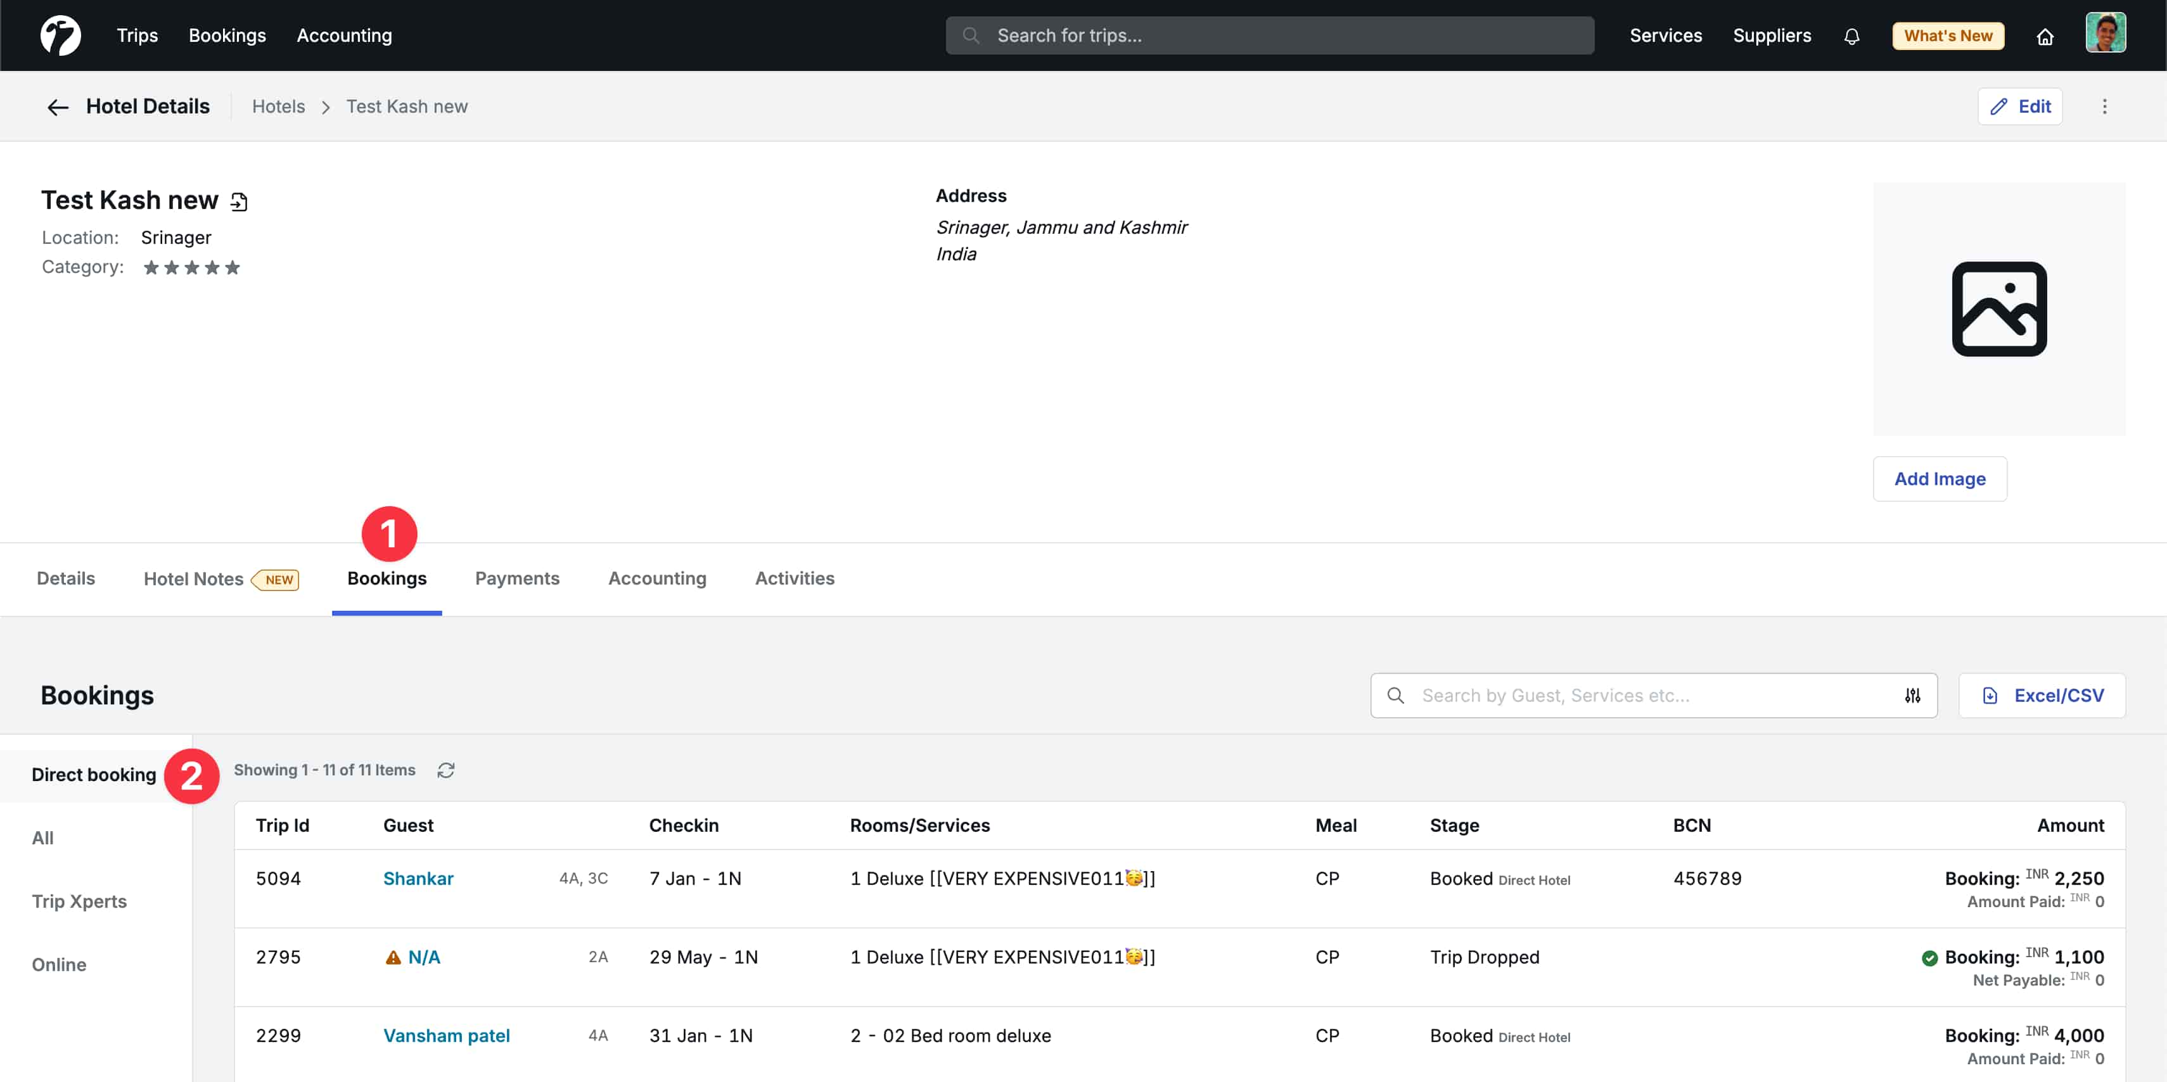The width and height of the screenshot is (2167, 1082).
Task: Select Trip Xperts in the bookings sidebar
Action: pyautogui.click(x=79, y=901)
